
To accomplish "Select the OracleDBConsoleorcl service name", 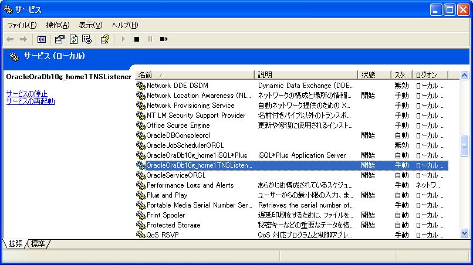I will coord(178,135).
